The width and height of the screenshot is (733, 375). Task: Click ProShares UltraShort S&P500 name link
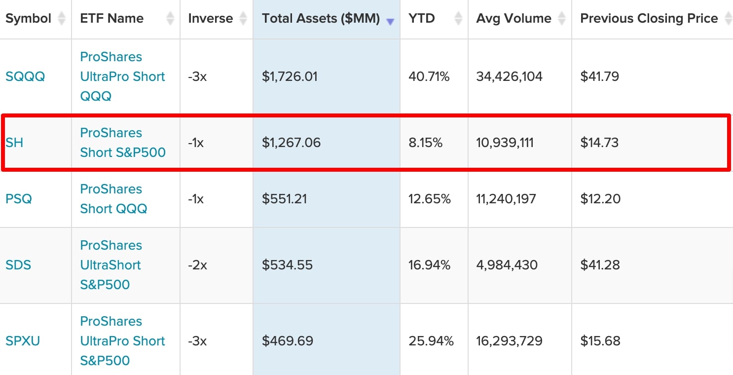tap(110, 265)
